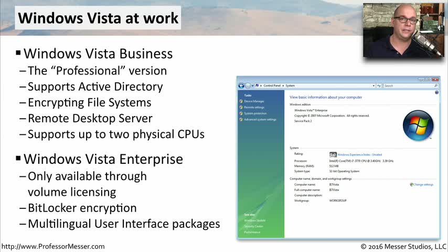The width and height of the screenshot is (448, 252).
Task: Click the Windows Vista orb logo
Action: (x=418, y=125)
